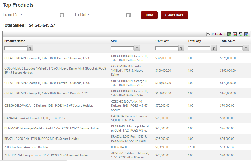Sort by the Sku column header
Image resolution: width=252 pixels, height=161 pixels.
[x=114, y=41]
